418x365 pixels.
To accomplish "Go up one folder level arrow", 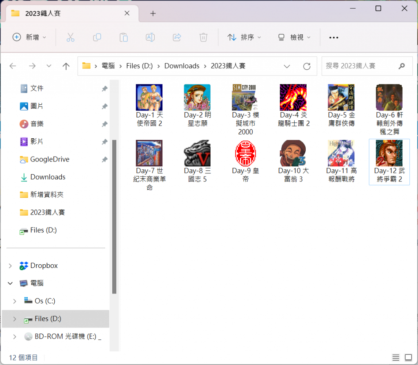I will (66, 66).
